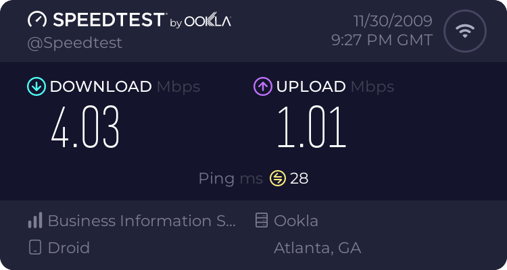Select the 1.01 upload speed value
Screen dimensions: 507x270
[x=311, y=127]
